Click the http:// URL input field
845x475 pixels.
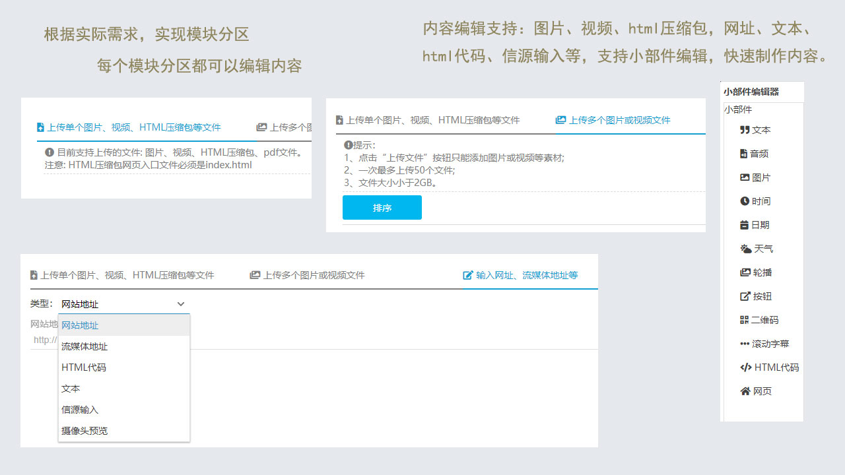click(x=45, y=340)
